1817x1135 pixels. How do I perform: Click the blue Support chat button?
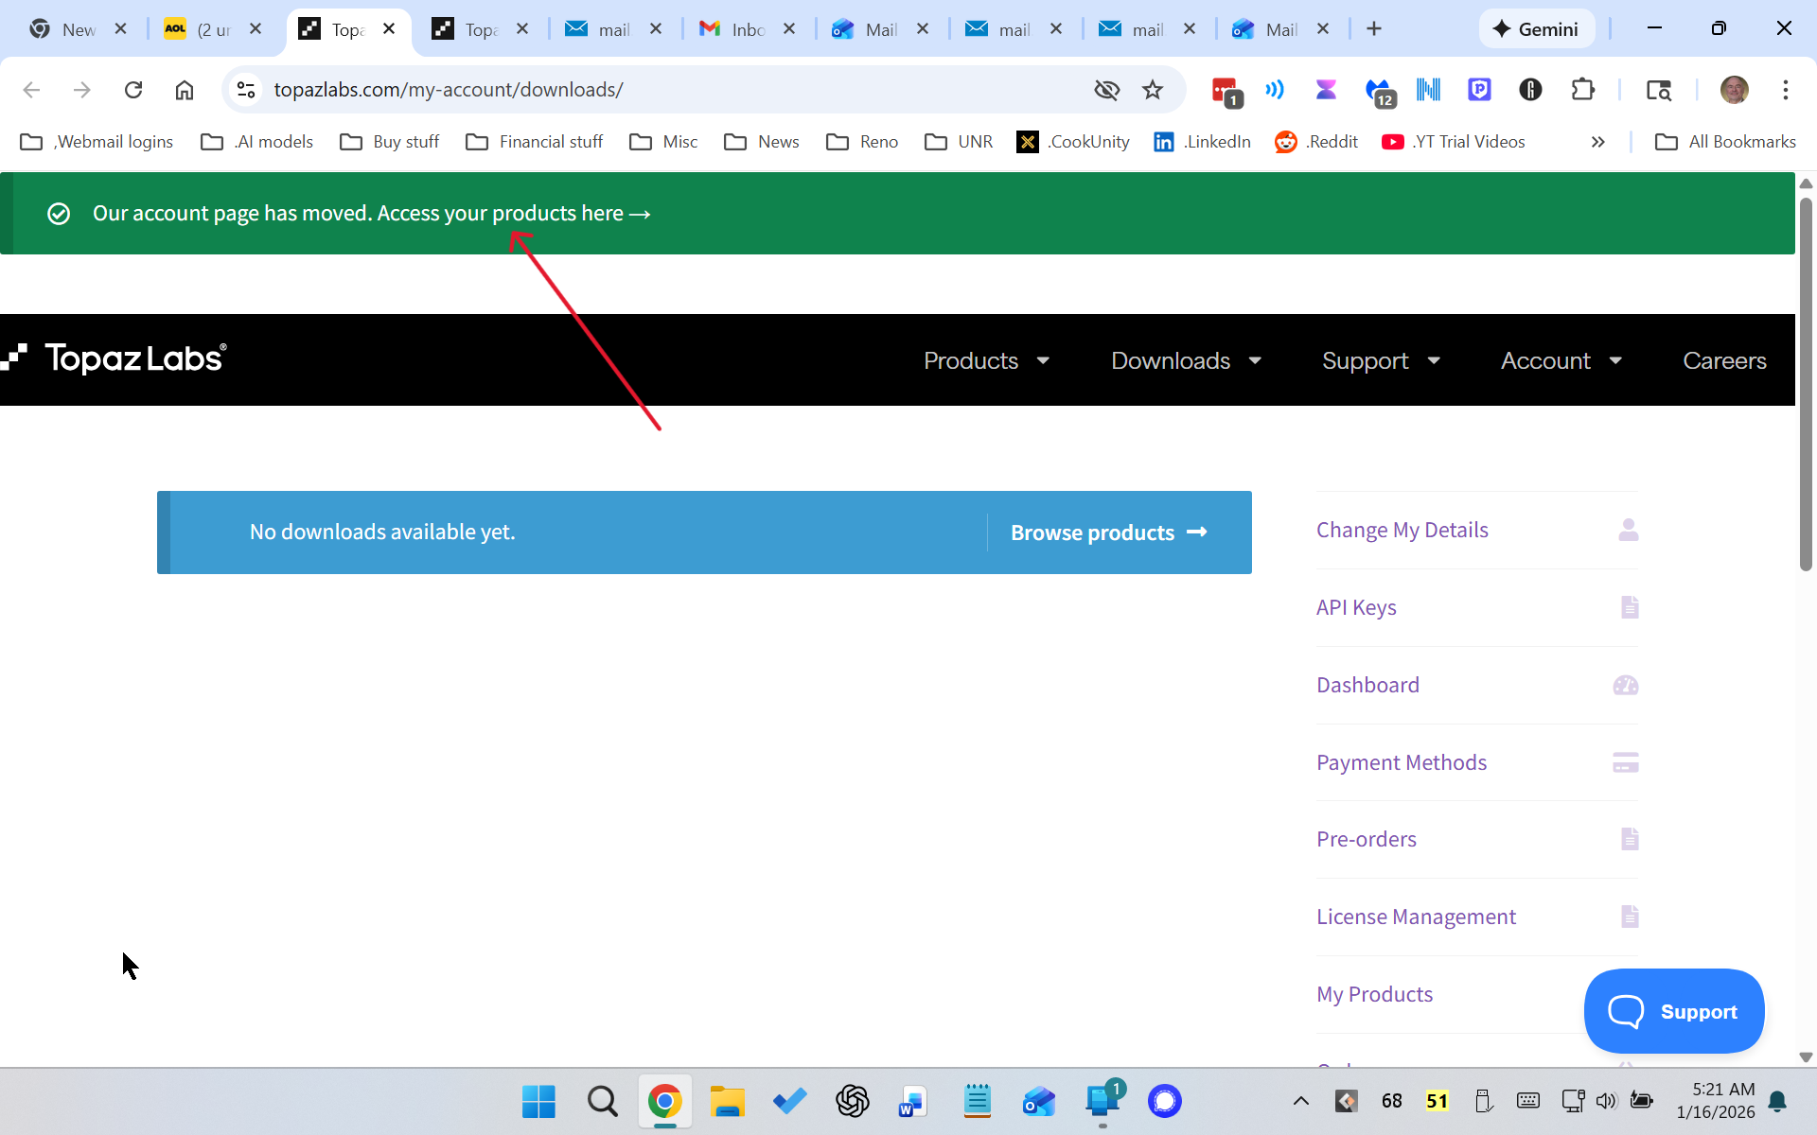1673,1011
